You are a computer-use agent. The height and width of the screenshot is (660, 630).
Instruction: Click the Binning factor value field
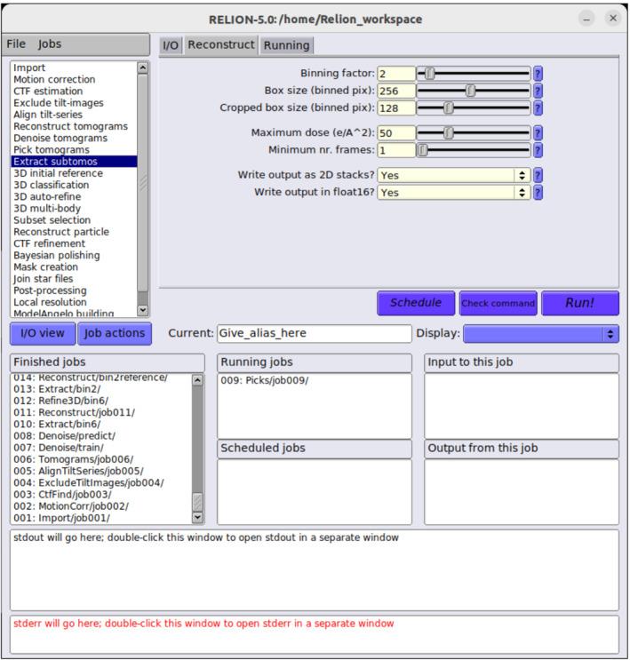pyautogui.click(x=396, y=74)
